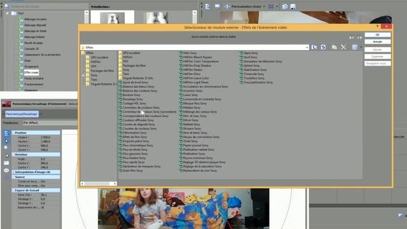
Task: Expand Interpolation d'image clé section
Action: point(13,172)
